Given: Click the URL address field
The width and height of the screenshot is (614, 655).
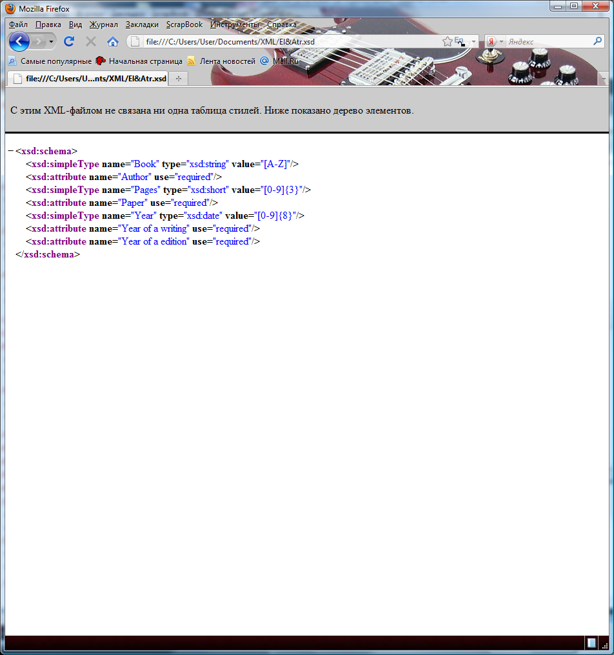Looking at the screenshot, I should coord(292,42).
